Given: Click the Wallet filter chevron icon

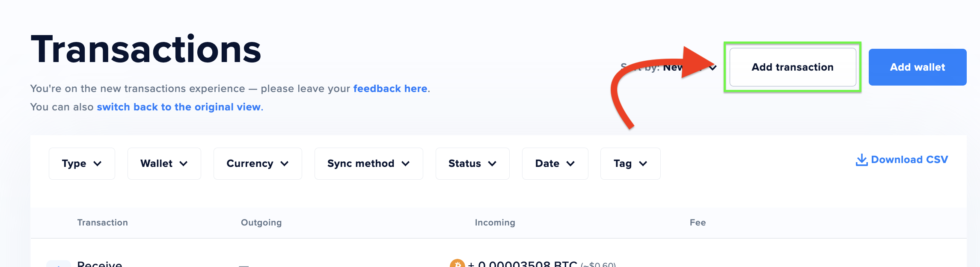Looking at the screenshot, I should (x=185, y=163).
